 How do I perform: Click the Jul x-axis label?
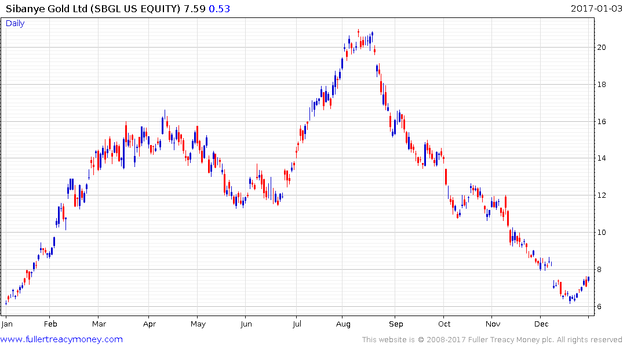(x=297, y=324)
